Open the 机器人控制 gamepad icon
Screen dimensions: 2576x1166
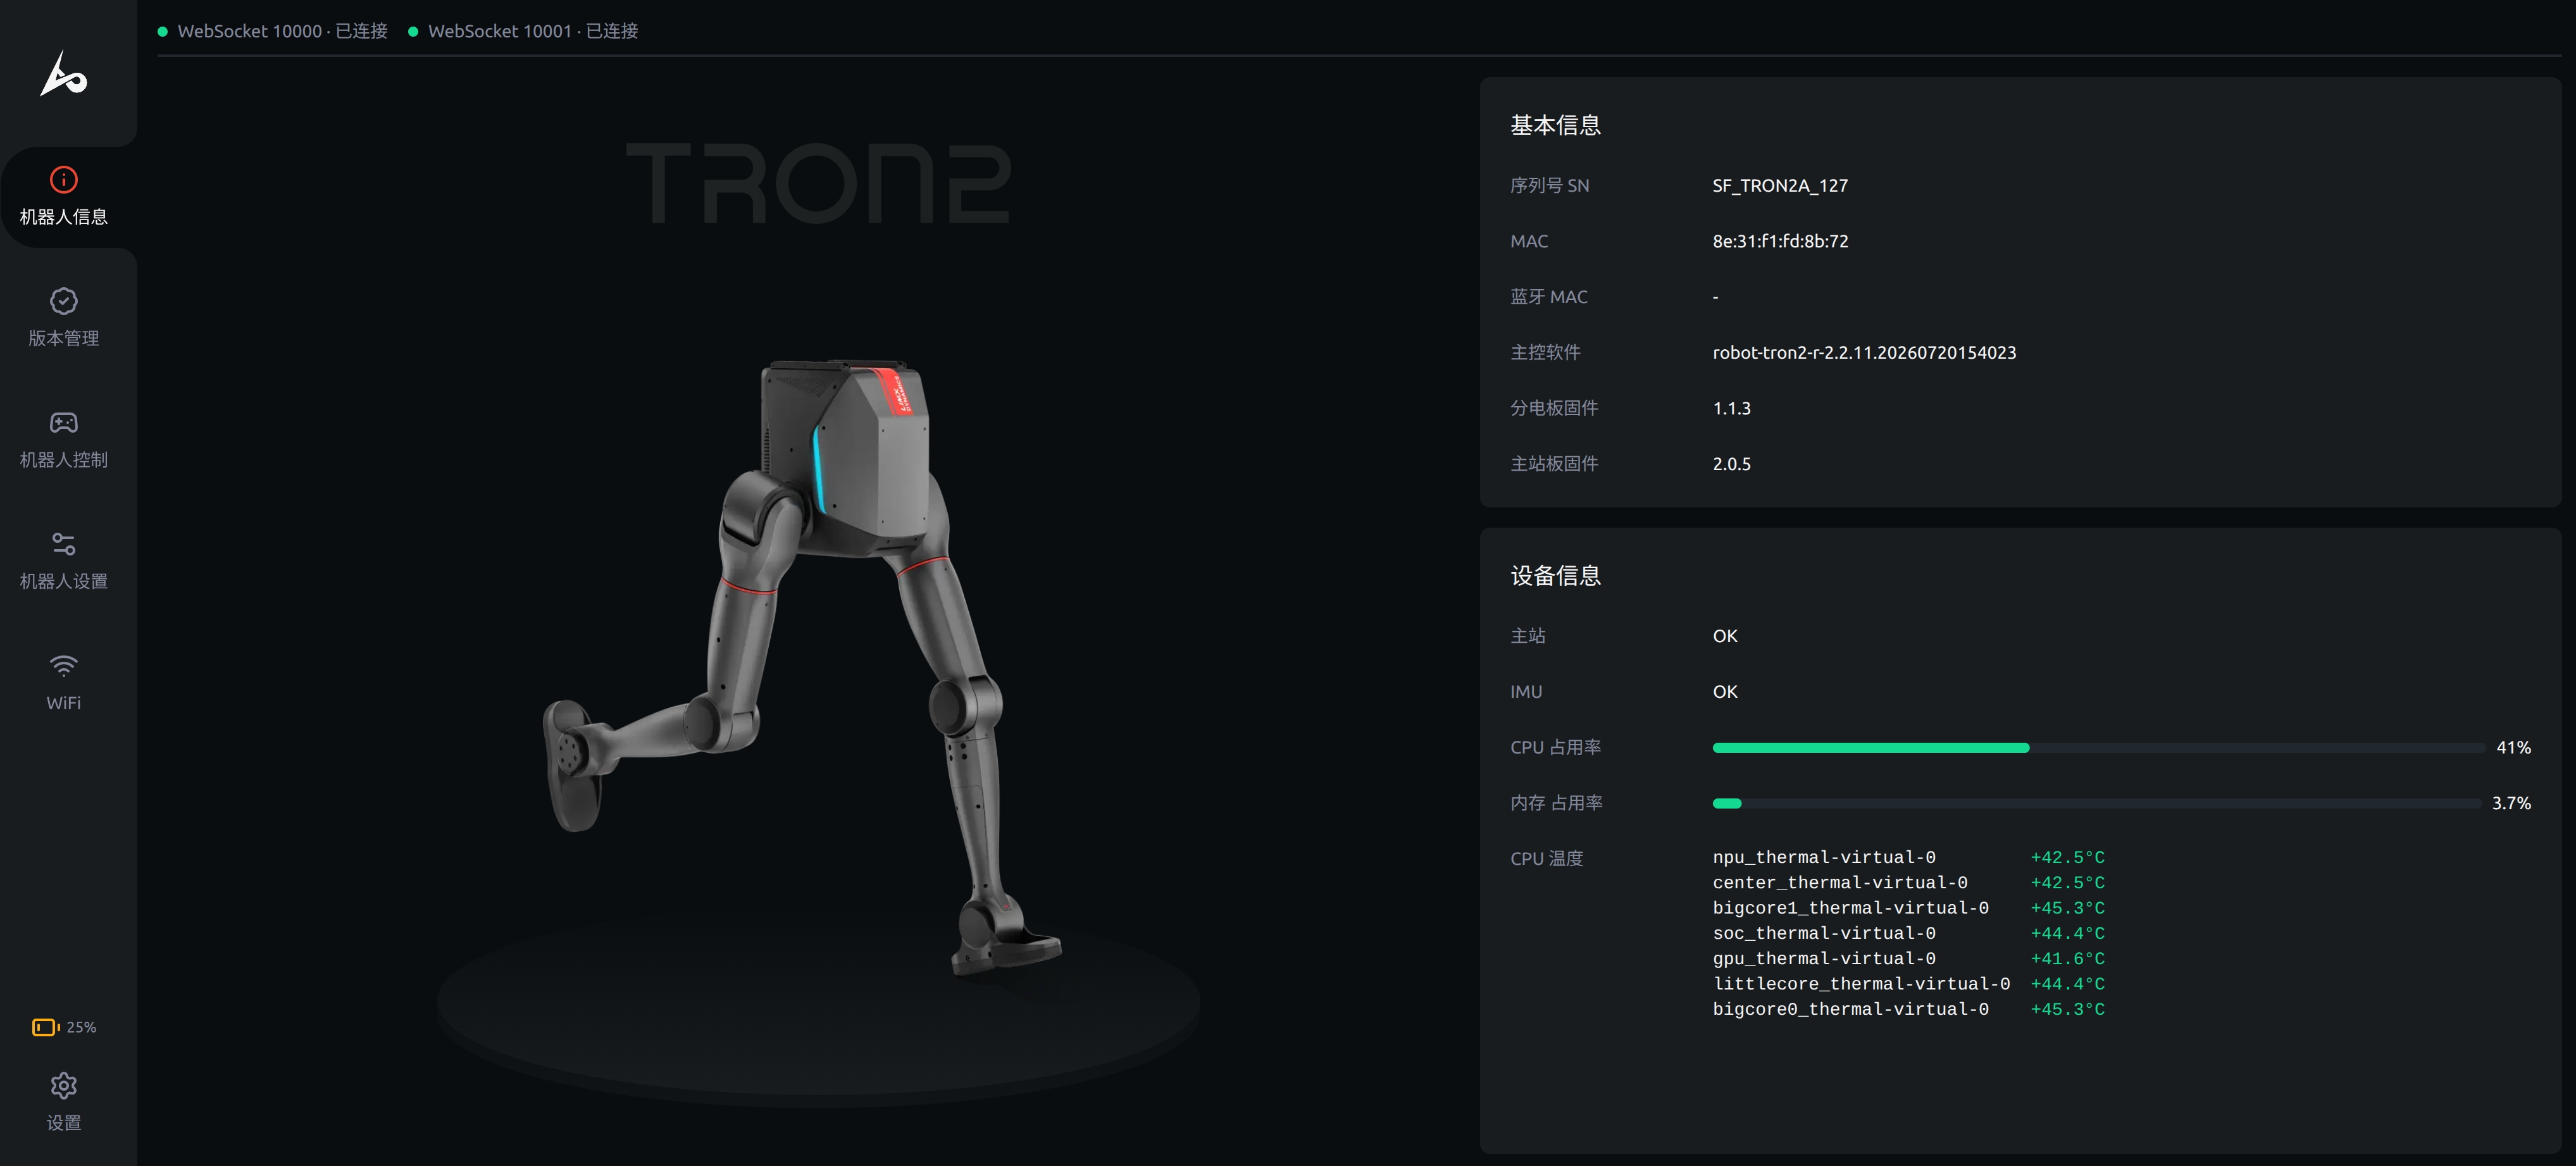tap(64, 423)
